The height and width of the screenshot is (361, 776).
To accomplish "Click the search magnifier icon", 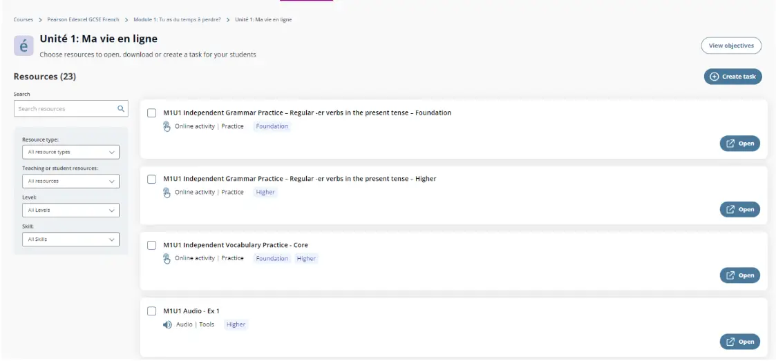I will point(121,108).
